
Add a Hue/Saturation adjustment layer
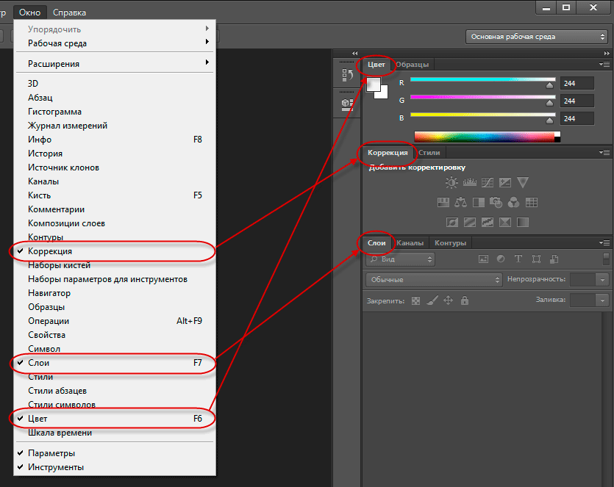point(443,202)
